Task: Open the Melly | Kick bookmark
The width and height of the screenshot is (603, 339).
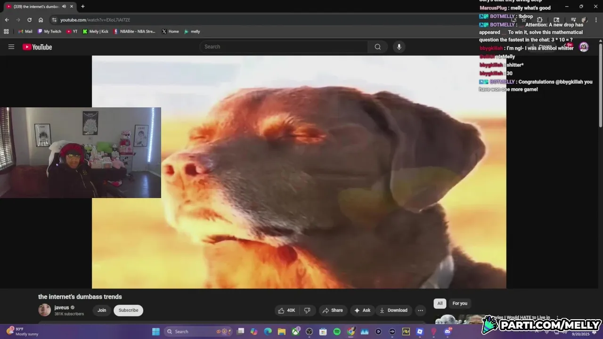Action: (x=96, y=32)
